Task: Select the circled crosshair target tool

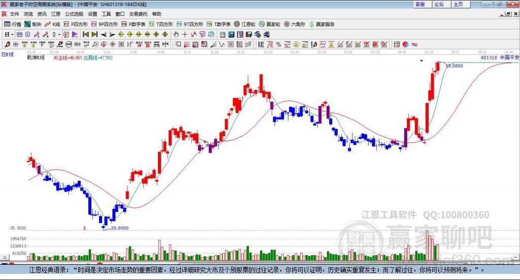Action: [x=104, y=44]
